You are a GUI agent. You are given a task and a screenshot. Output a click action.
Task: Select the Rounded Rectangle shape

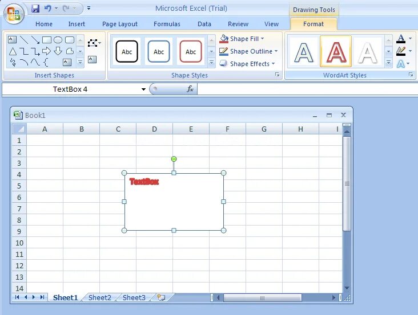pos(70,40)
